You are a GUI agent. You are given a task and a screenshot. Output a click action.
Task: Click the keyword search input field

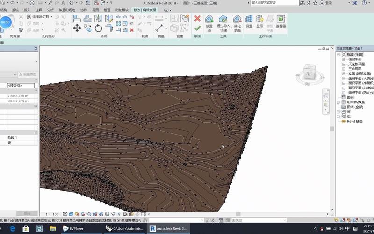tap(274, 3)
